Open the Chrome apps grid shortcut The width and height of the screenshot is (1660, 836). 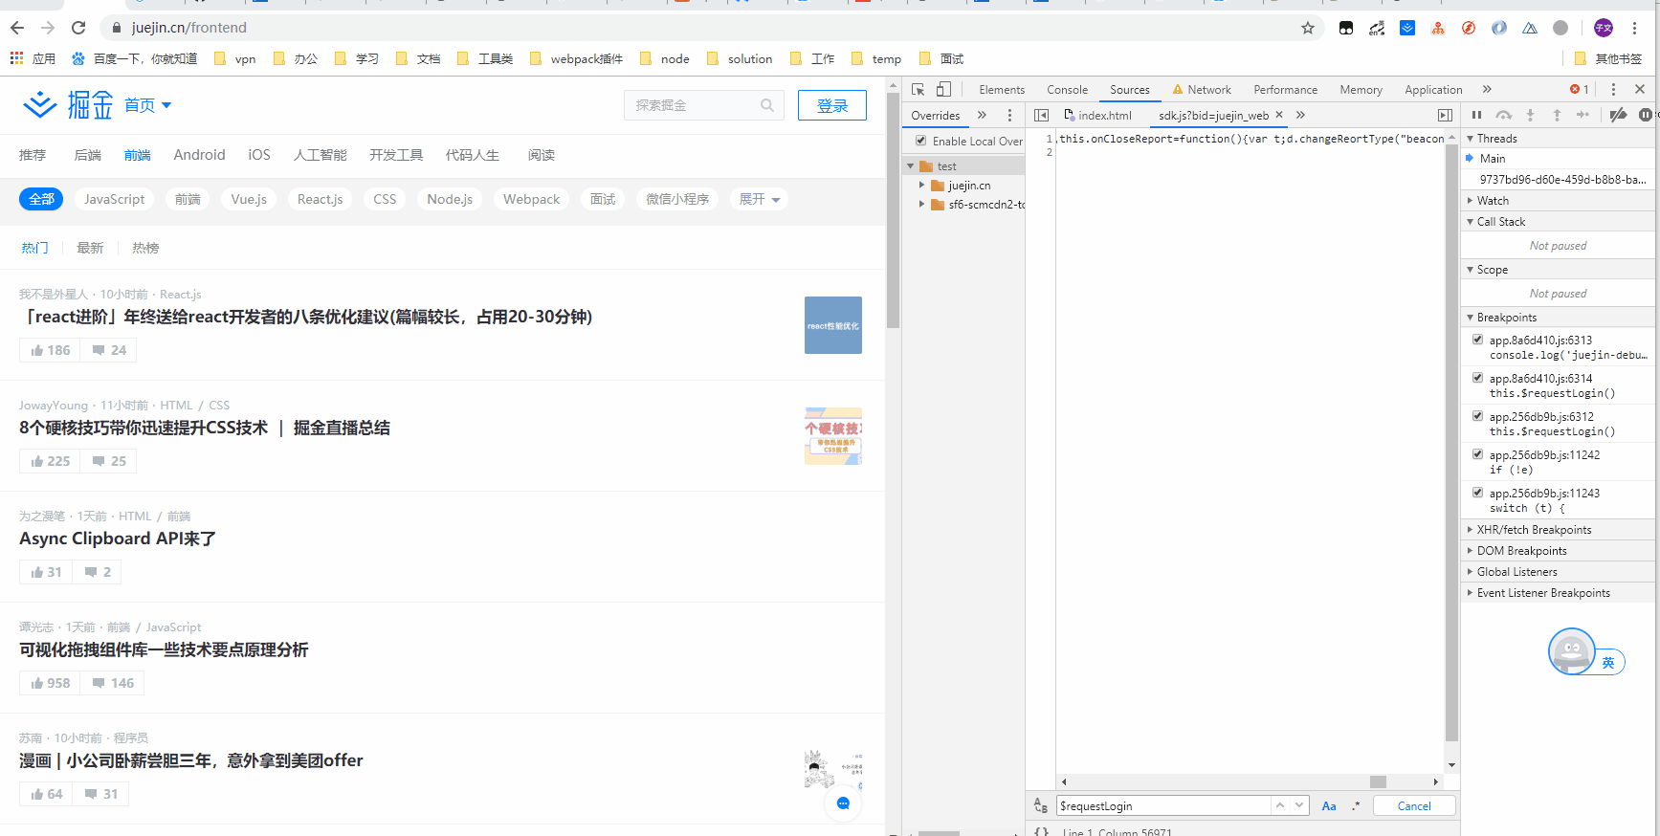tap(16, 58)
